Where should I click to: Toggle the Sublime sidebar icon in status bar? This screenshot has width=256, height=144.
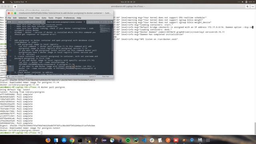pyautogui.click(x=9, y=76)
